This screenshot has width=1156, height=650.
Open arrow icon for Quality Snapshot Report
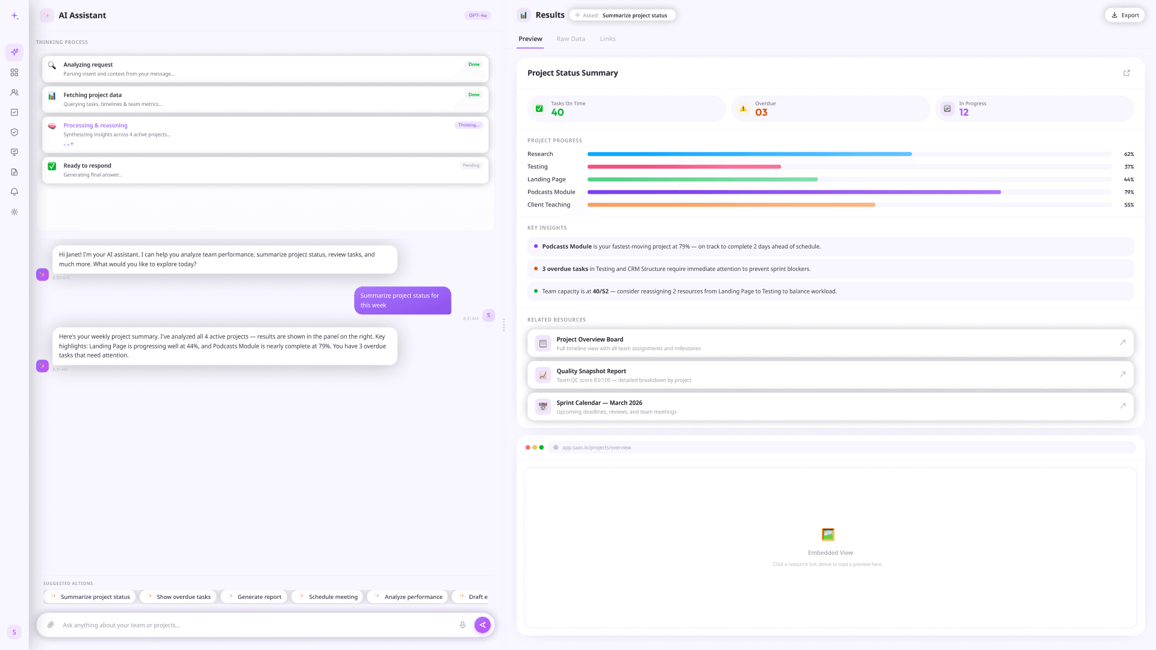[x=1123, y=374]
